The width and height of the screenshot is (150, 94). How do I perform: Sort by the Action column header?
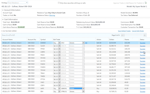[102, 40]
